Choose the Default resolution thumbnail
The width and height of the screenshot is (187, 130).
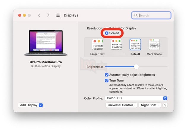pyautogui.click(x=135, y=44)
